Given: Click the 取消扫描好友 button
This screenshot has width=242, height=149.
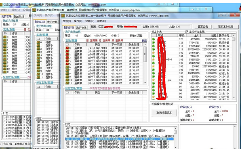Looking at the screenshot, I should pyautogui.click(x=164, y=113).
